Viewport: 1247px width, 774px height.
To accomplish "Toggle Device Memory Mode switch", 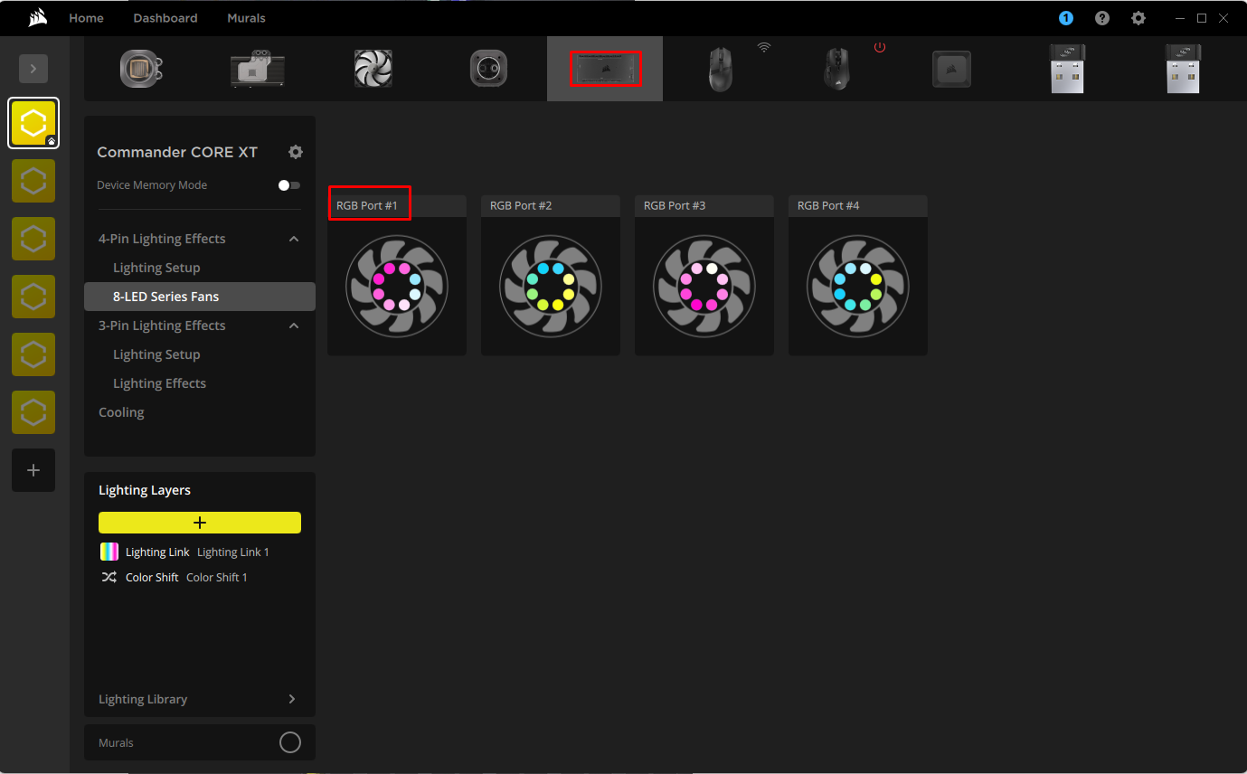I will [288, 185].
